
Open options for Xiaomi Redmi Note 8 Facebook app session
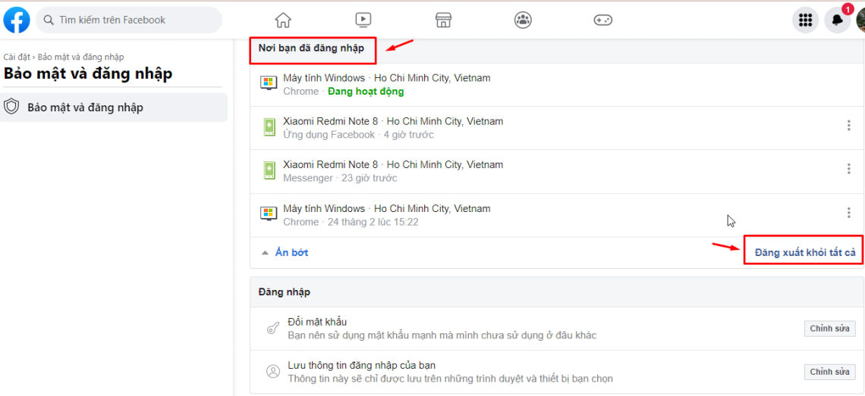848,126
